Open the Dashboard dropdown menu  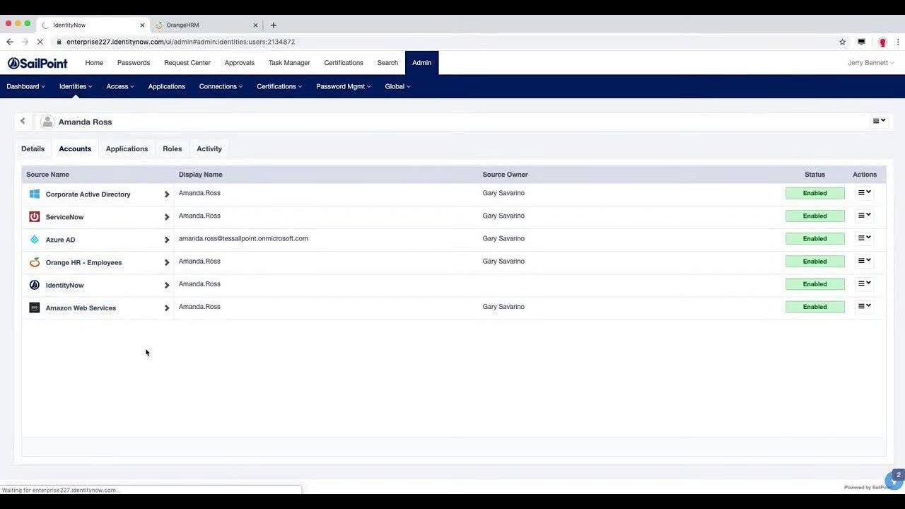coord(25,86)
